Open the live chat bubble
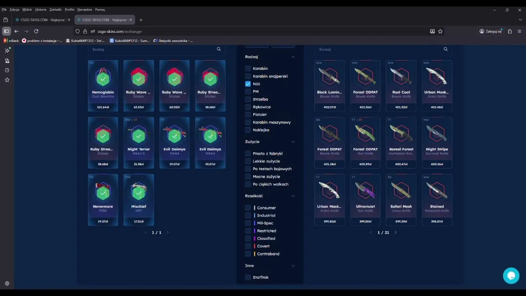The height and width of the screenshot is (296, 526). 511,276
